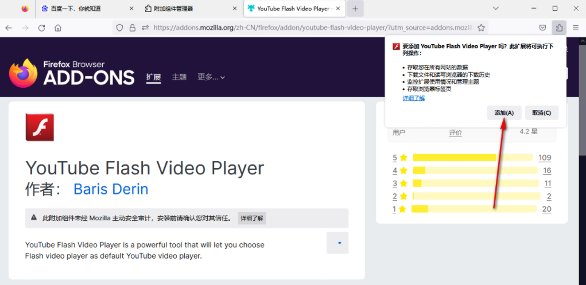Click the Extensions puzzle icon
This screenshot has height=285, width=586.
point(559,28)
